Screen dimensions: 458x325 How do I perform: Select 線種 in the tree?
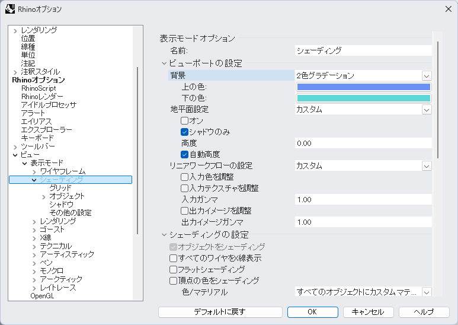28,47
